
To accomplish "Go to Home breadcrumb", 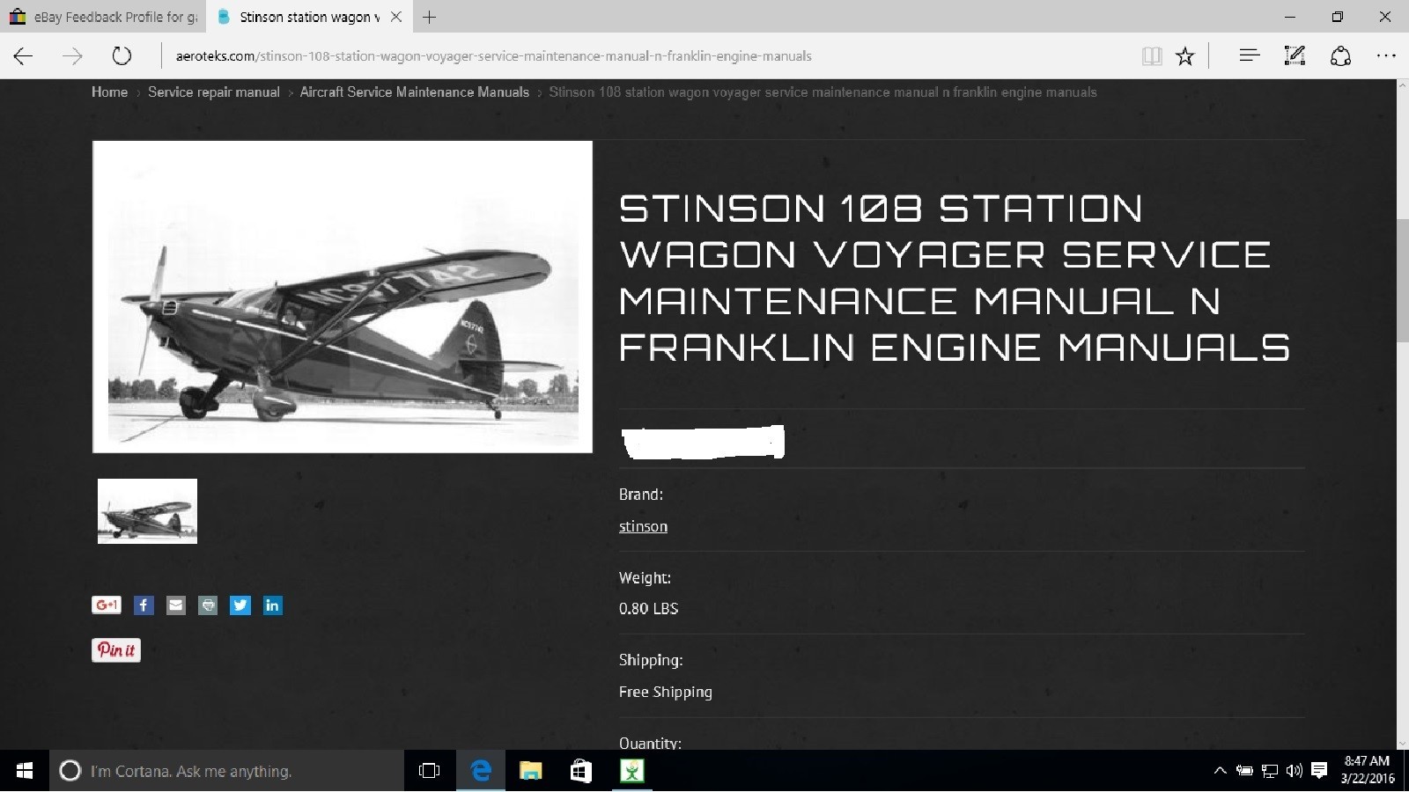I will point(109,92).
